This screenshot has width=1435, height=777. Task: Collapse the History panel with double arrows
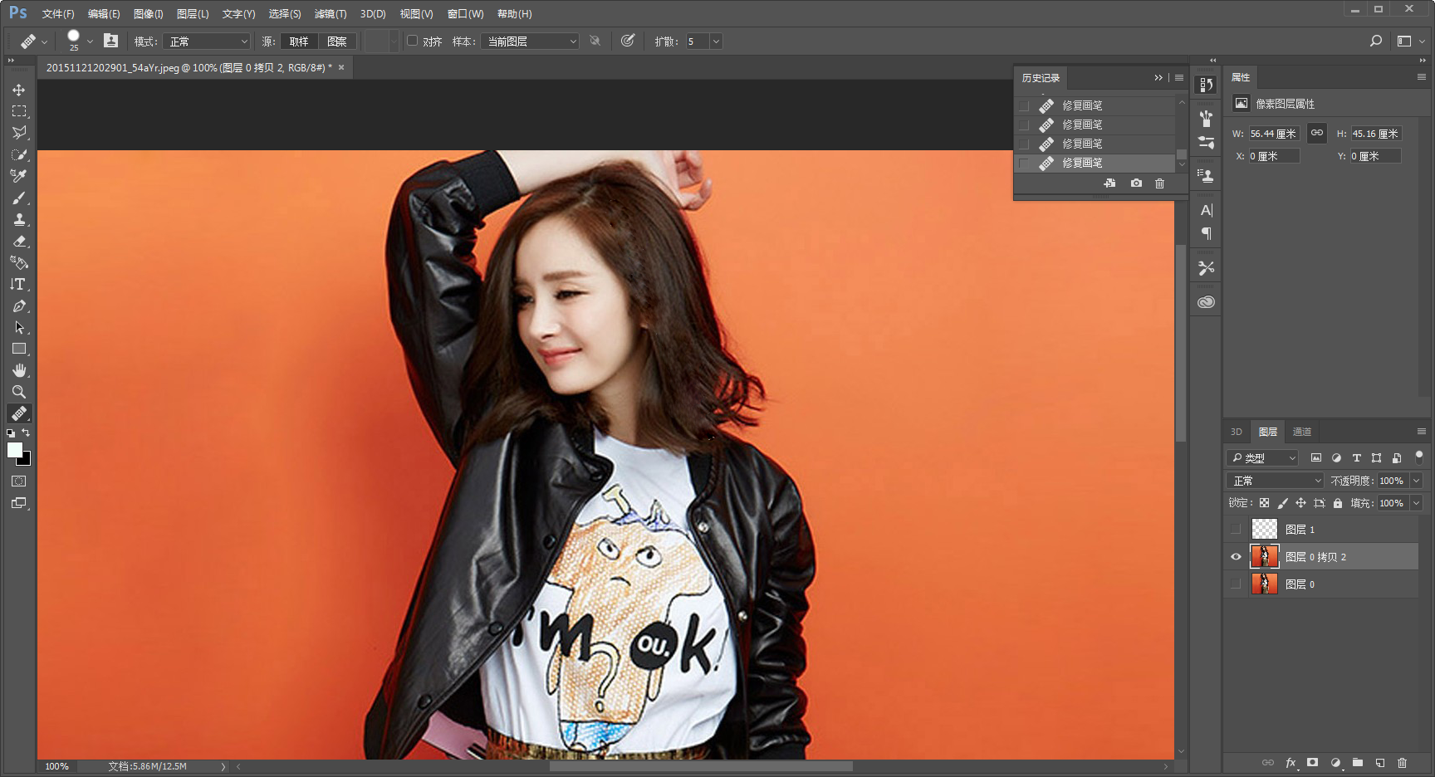1158,78
